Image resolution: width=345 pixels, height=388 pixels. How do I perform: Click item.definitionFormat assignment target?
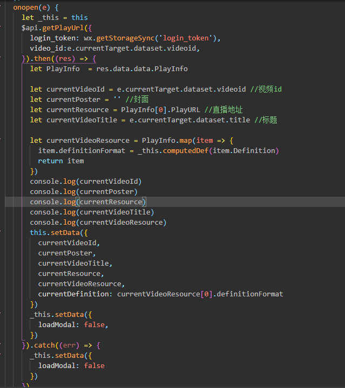(x=82, y=151)
